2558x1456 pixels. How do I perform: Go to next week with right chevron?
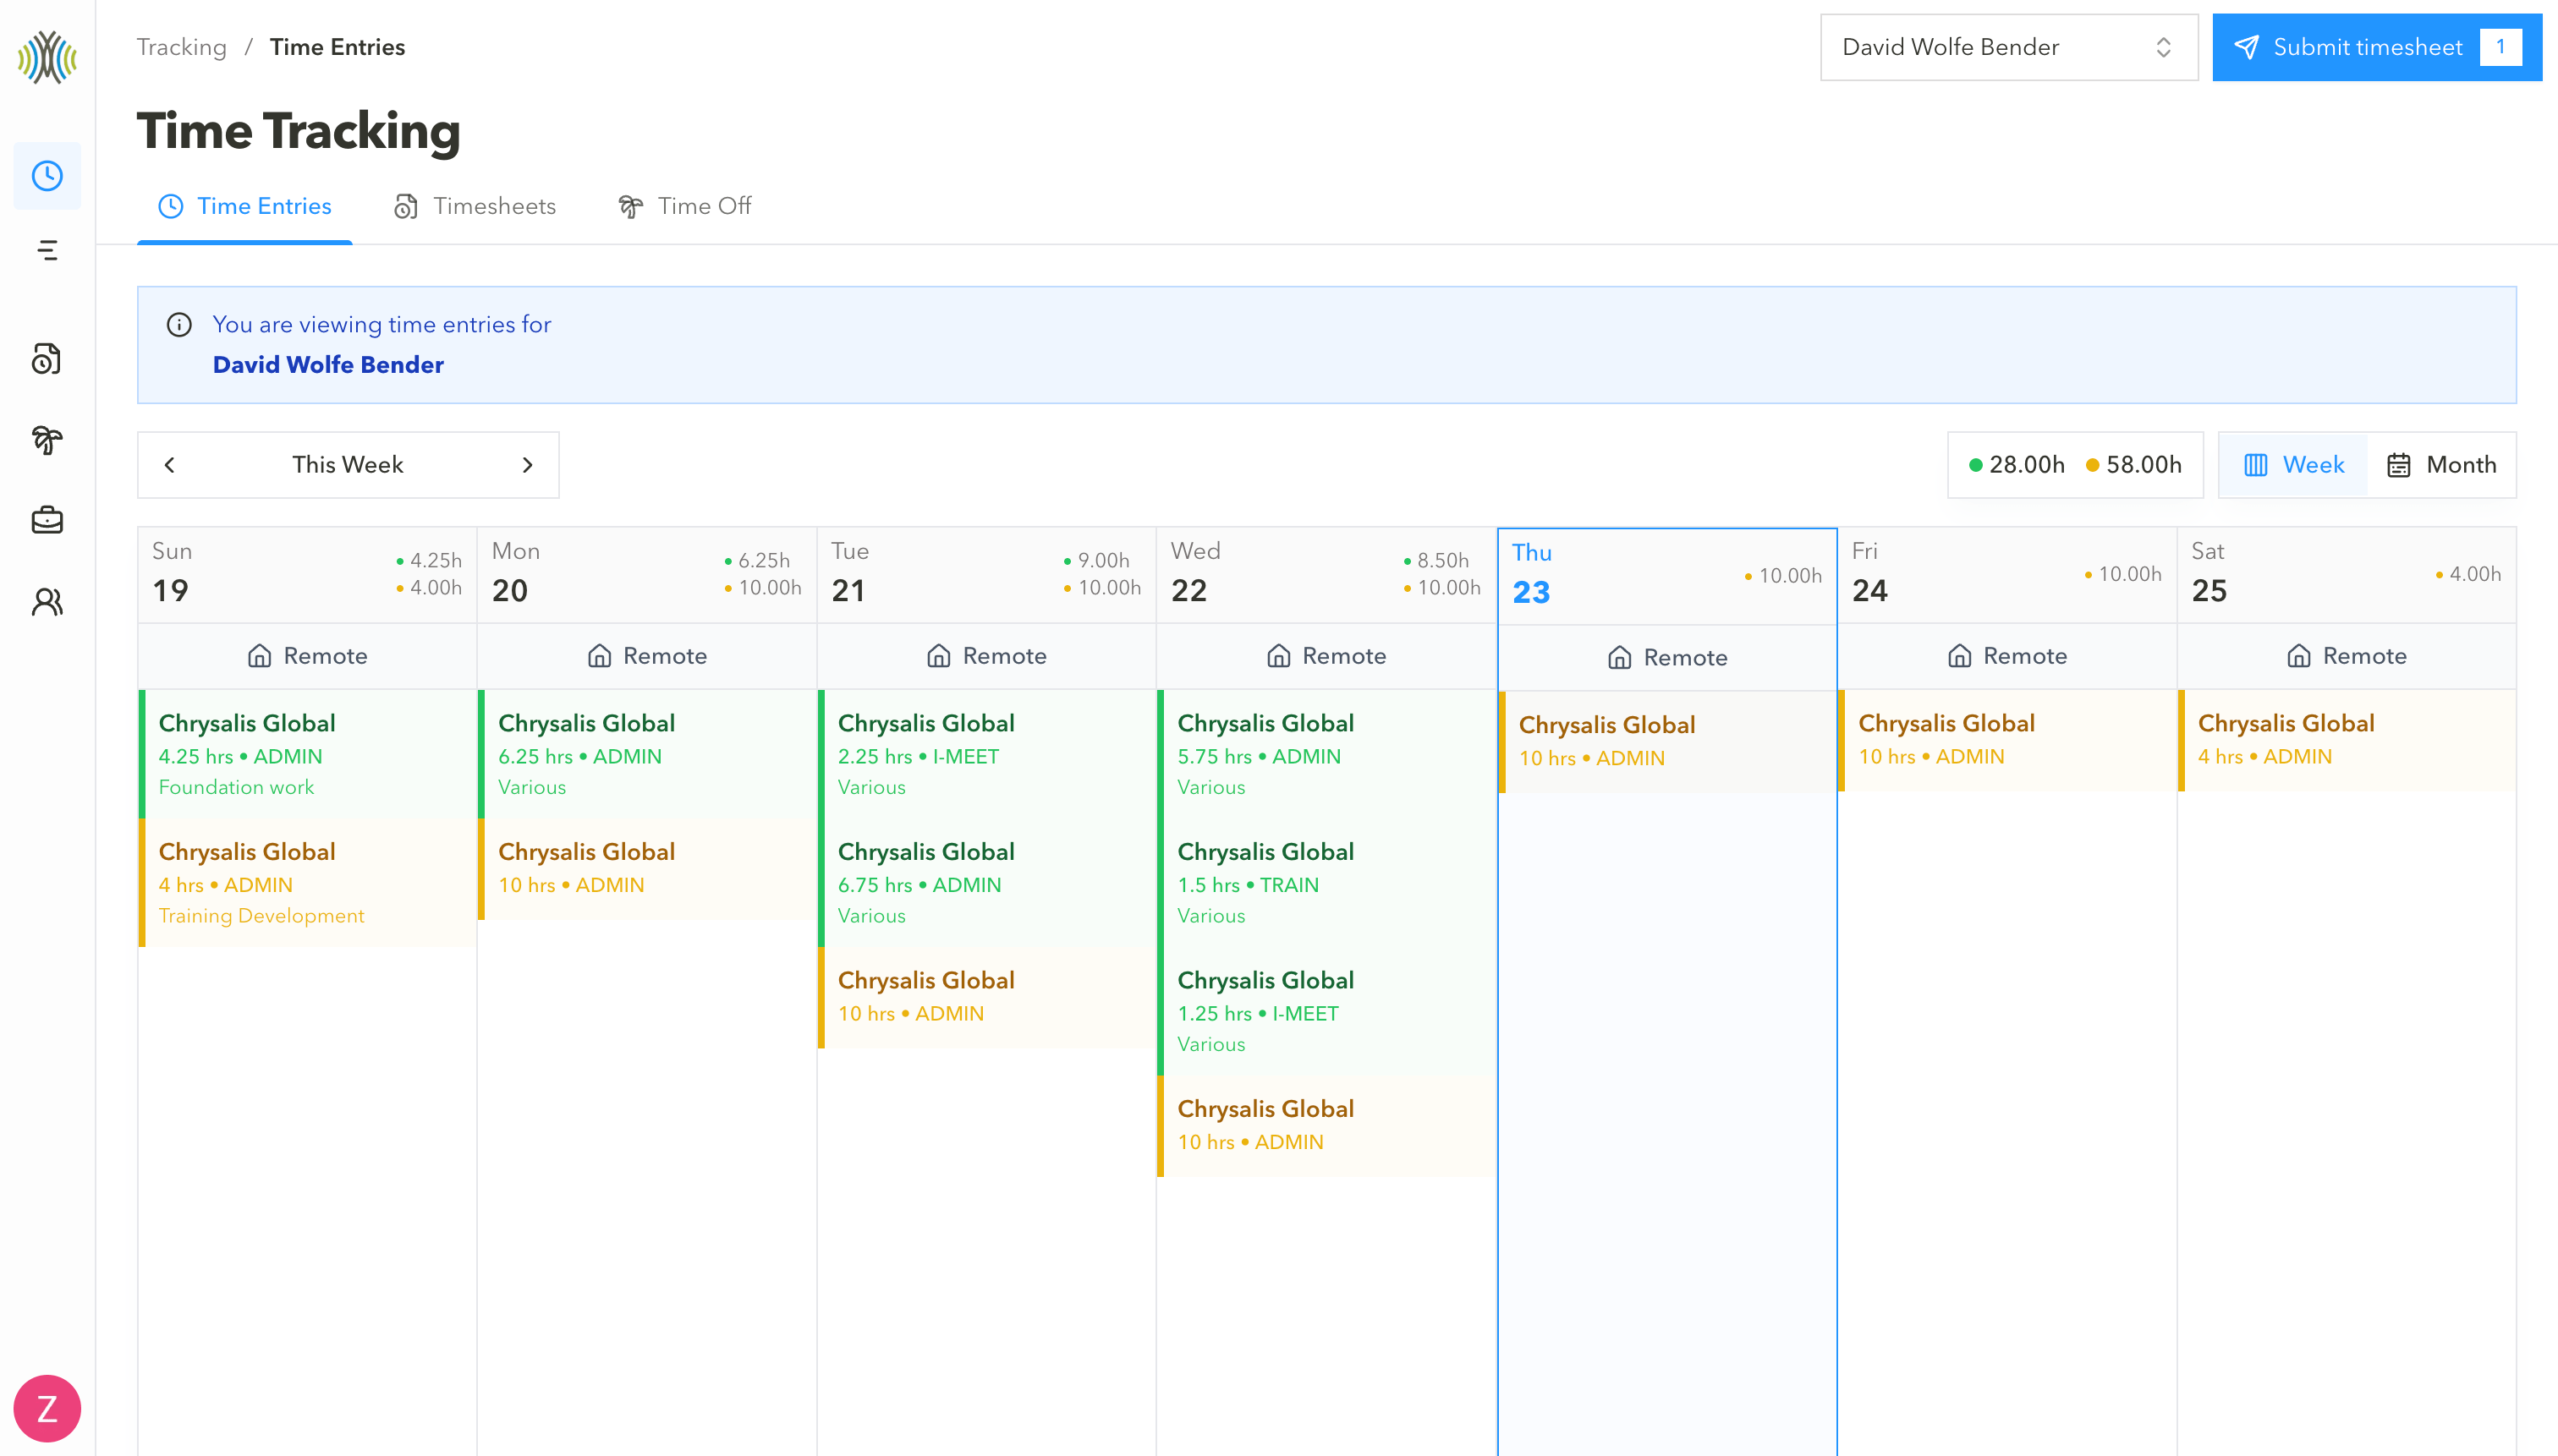point(527,465)
